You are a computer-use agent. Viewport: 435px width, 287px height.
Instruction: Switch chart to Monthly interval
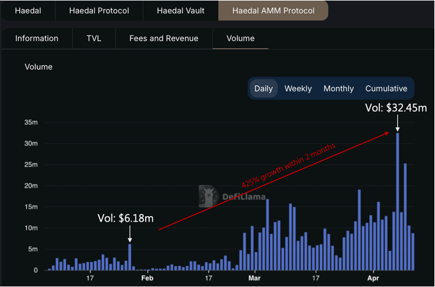(x=338, y=89)
